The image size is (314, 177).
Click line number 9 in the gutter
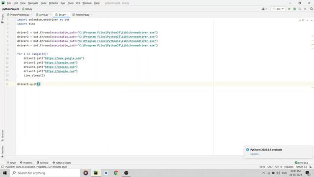pos(8,54)
